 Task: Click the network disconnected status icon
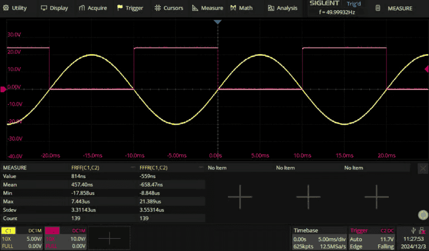422,231
